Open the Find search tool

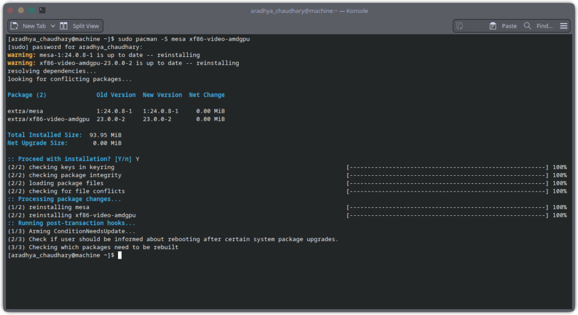[x=538, y=26]
